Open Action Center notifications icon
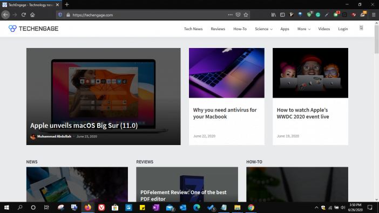 pos(370,208)
